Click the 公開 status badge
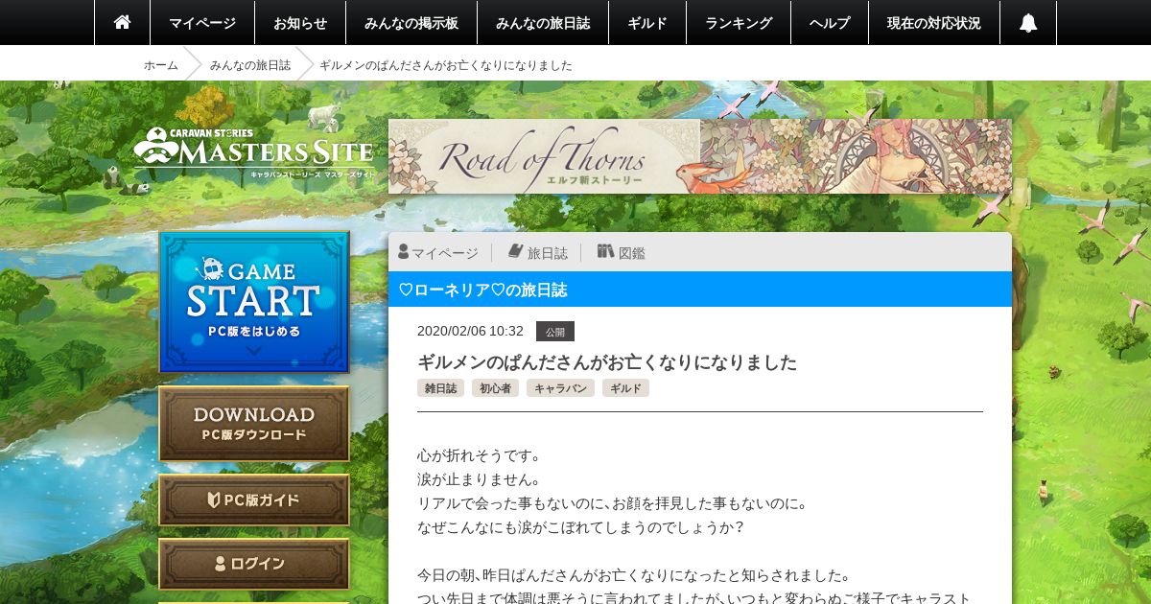Image resolution: width=1151 pixels, height=604 pixels. coord(555,332)
